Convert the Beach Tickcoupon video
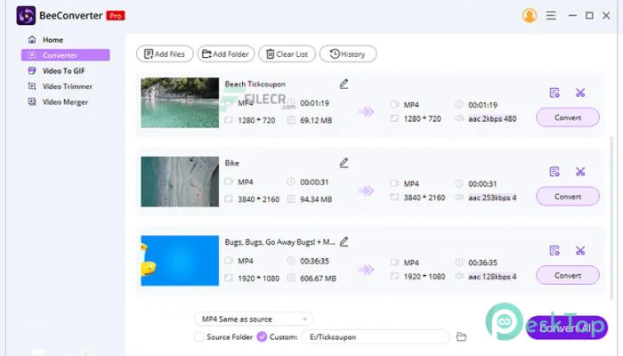Image resolution: width=623 pixels, height=356 pixels. coord(568,117)
